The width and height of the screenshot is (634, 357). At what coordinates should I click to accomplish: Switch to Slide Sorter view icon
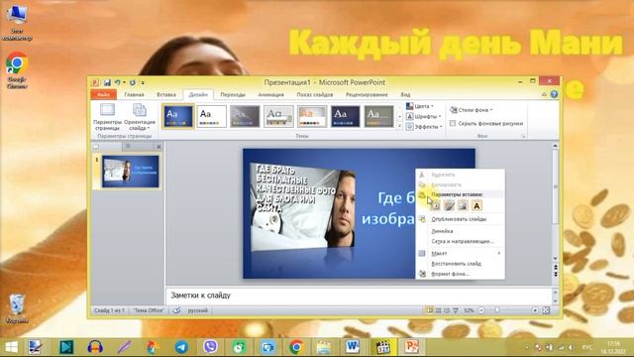(x=438, y=310)
